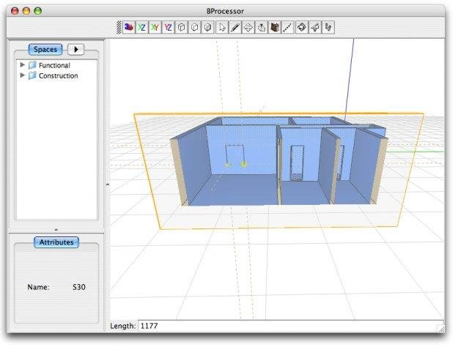This screenshot has width=469, height=347.
Task: Select the four-arrow move tool
Action: (248, 27)
